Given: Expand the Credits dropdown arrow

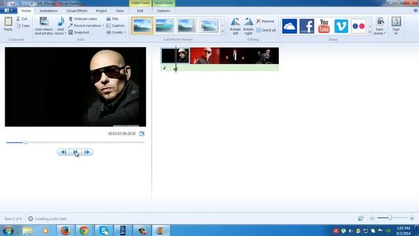Looking at the screenshot, I should (x=125, y=32).
